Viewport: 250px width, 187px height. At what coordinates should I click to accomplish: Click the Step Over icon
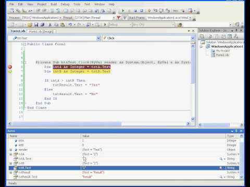tap(161, 11)
